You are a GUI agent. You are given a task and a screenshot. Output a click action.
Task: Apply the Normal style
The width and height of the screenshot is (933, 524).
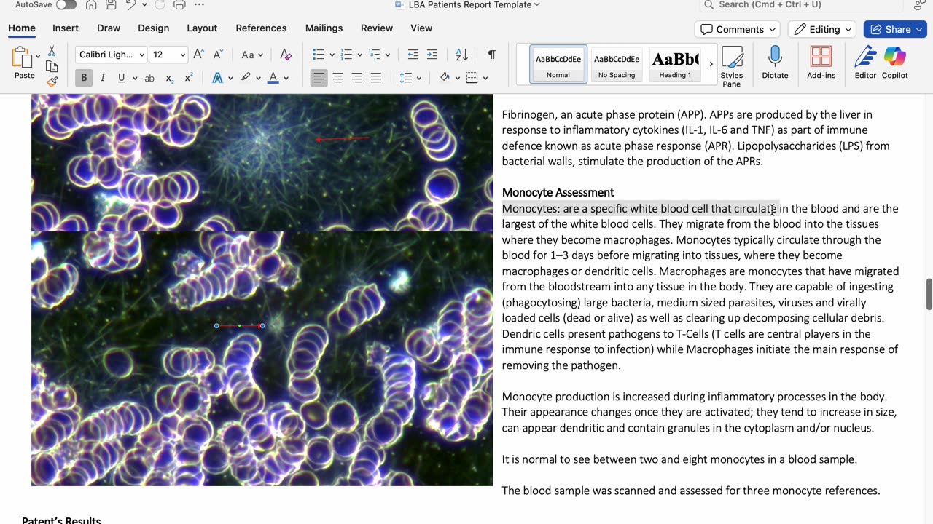click(x=558, y=64)
